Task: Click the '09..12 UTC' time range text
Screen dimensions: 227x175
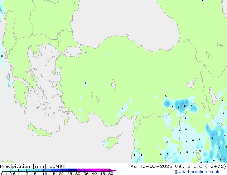Action: click(189, 166)
